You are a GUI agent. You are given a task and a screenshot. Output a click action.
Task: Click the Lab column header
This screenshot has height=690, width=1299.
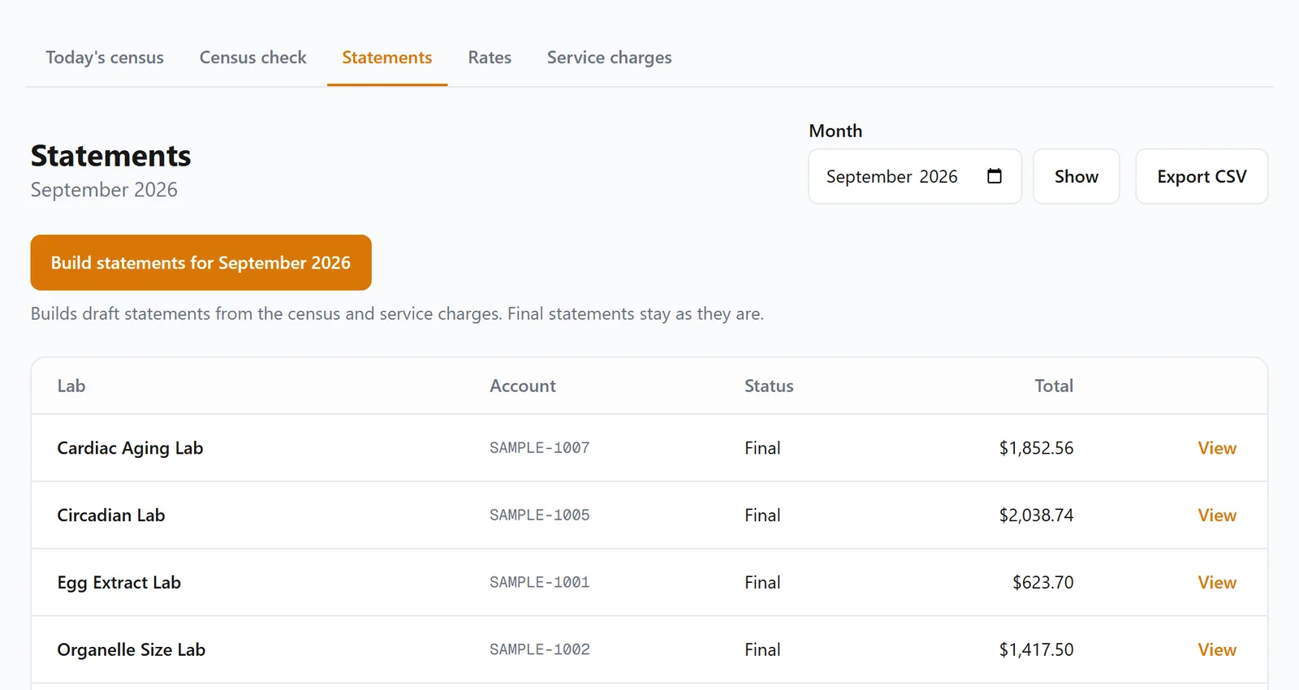point(71,386)
